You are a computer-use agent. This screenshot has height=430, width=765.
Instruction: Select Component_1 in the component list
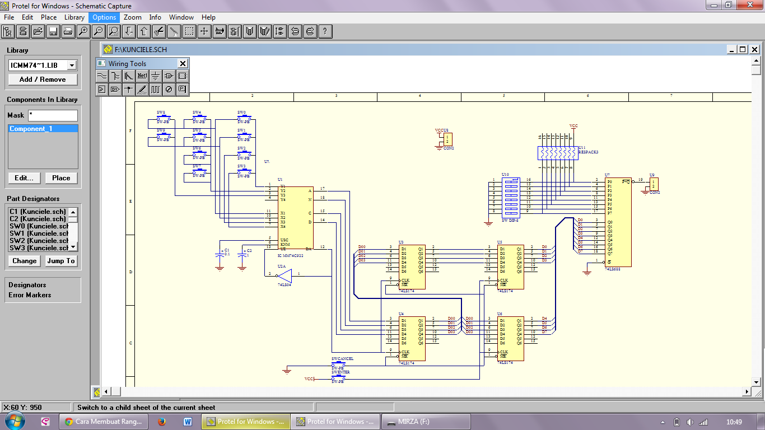pos(43,129)
